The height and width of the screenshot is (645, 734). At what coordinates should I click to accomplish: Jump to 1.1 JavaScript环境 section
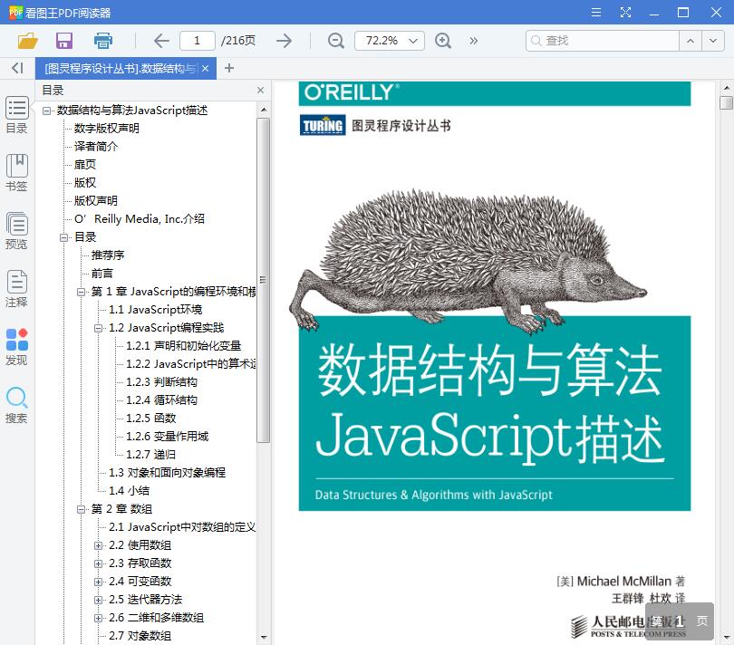[x=156, y=310]
